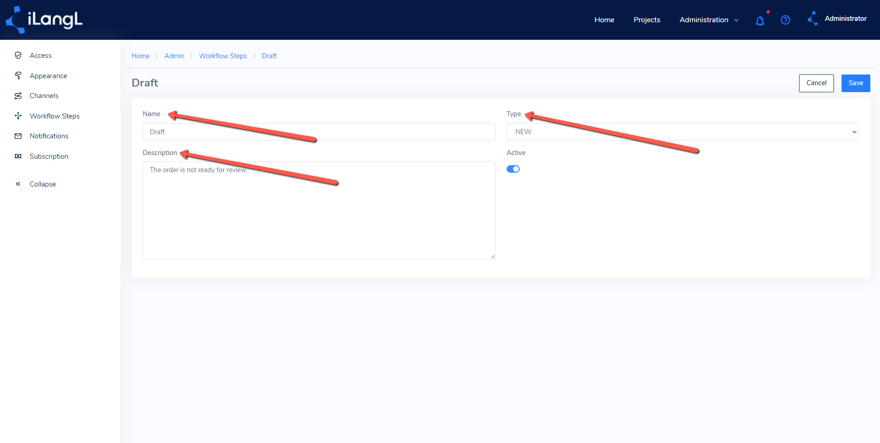Open help question mark icon
This screenshot has height=443, width=880.
click(x=786, y=20)
